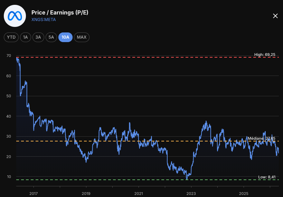Open the XNGS:META ticker link

click(44, 20)
